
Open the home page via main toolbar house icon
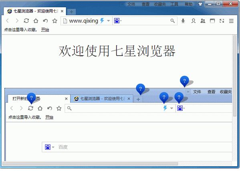[36, 21]
